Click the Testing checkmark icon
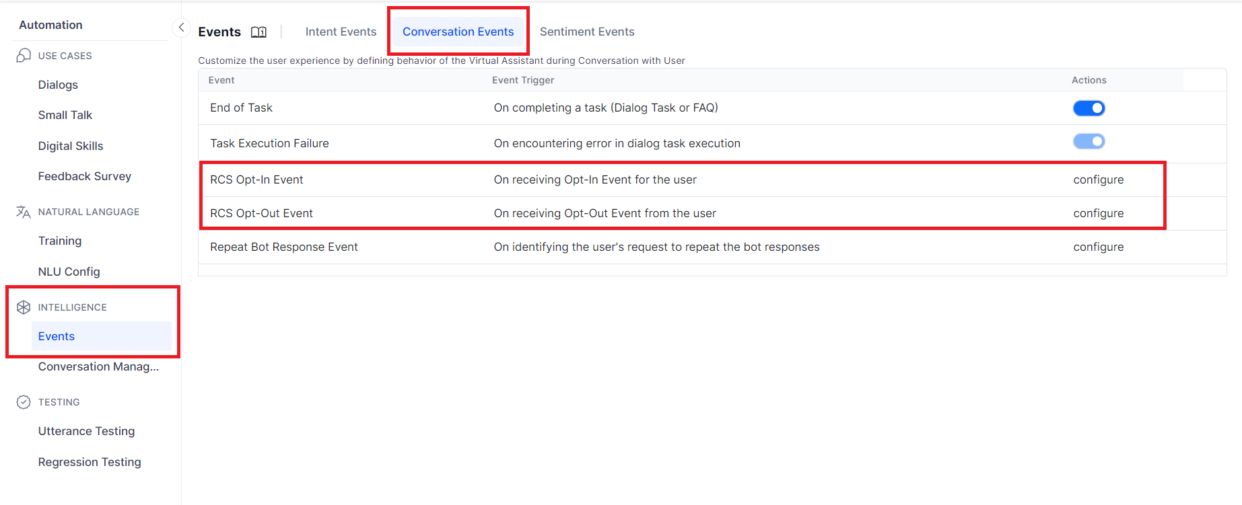1242x505 pixels. coord(24,402)
